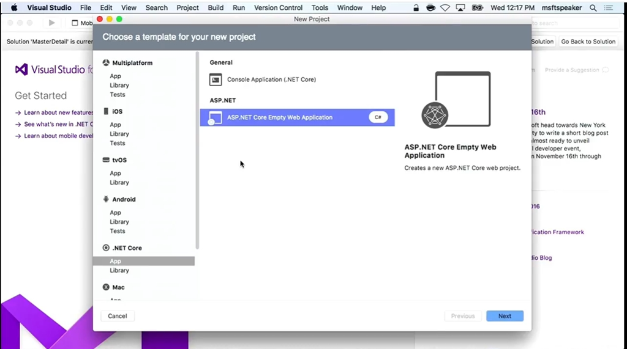627x349 pixels.
Task: Select ASP.NET Core Empty Web Application template
Action: point(280,117)
